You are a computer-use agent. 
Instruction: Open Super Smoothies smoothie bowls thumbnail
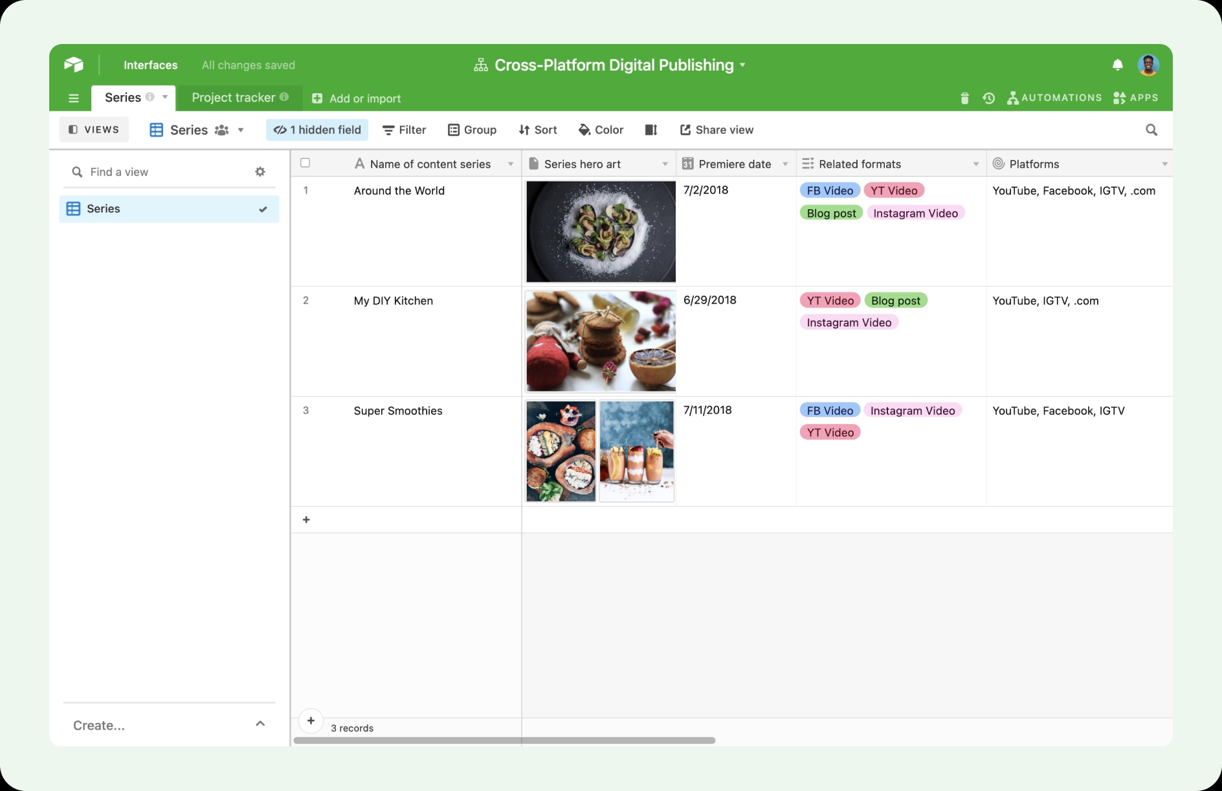click(561, 451)
